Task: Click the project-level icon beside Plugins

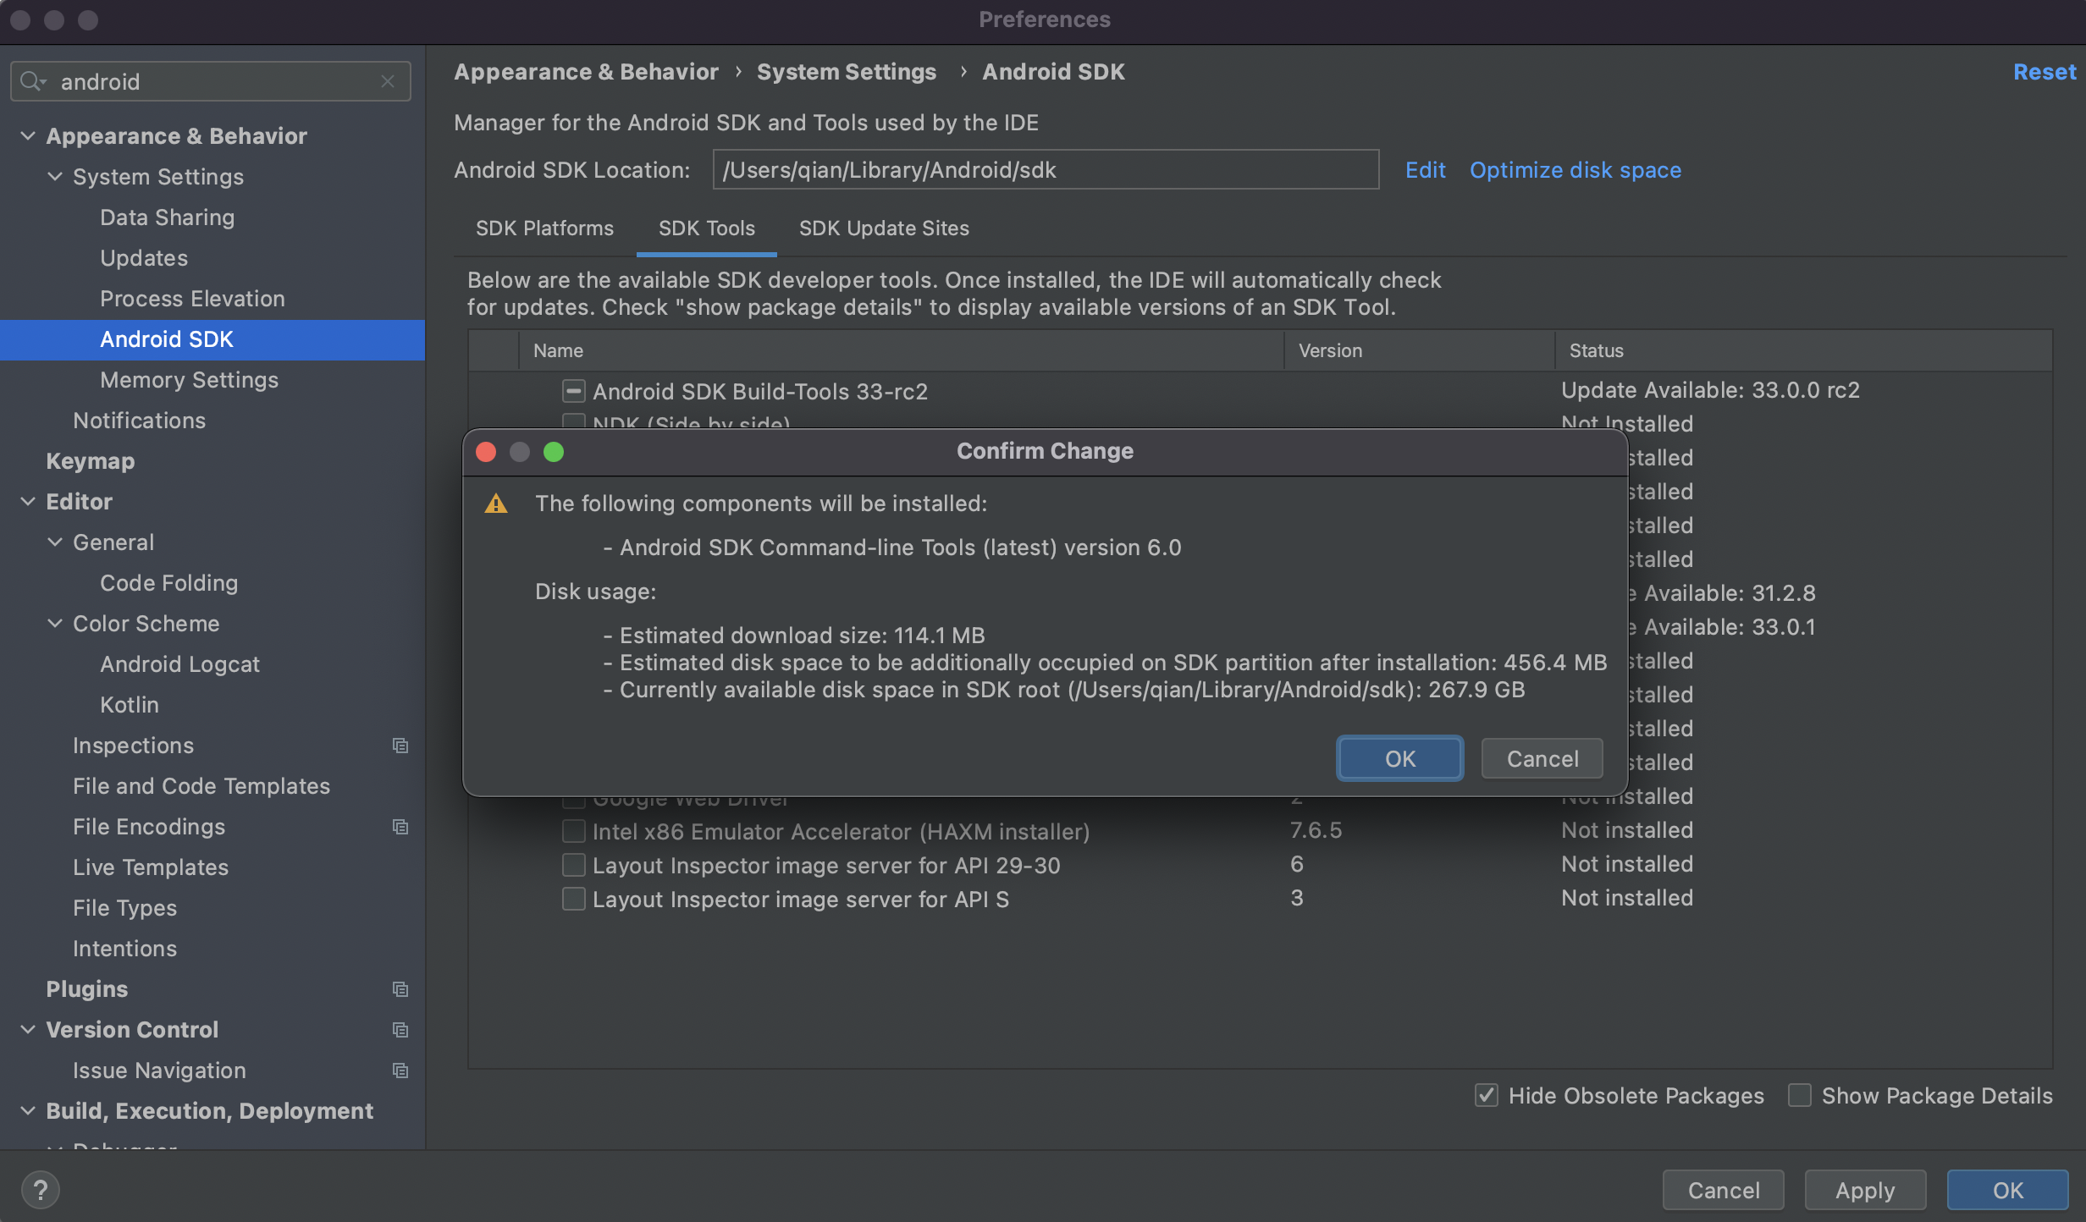Action: (x=400, y=989)
